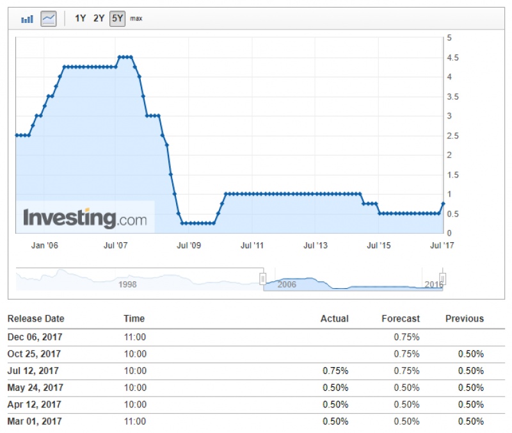The width and height of the screenshot is (512, 433).
Task: Switch to the bar chart view icon
Action: [27, 19]
